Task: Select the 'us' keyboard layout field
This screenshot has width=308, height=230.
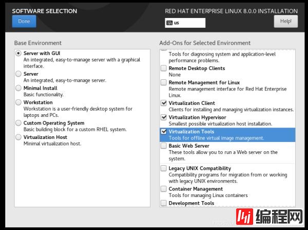Action: [188, 23]
